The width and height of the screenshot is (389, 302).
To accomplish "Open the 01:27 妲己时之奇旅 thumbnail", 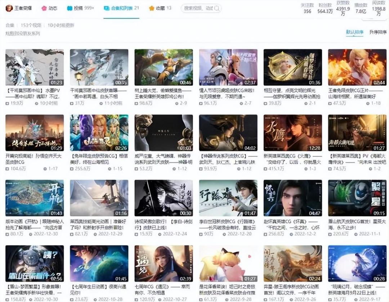I will [x=228, y=263].
